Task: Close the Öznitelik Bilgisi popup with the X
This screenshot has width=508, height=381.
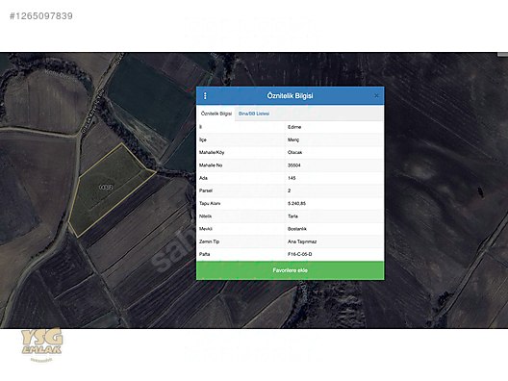Action: coord(376,95)
